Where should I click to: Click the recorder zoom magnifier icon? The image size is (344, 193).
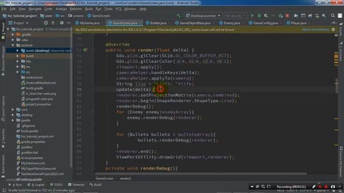click(263, 187)
